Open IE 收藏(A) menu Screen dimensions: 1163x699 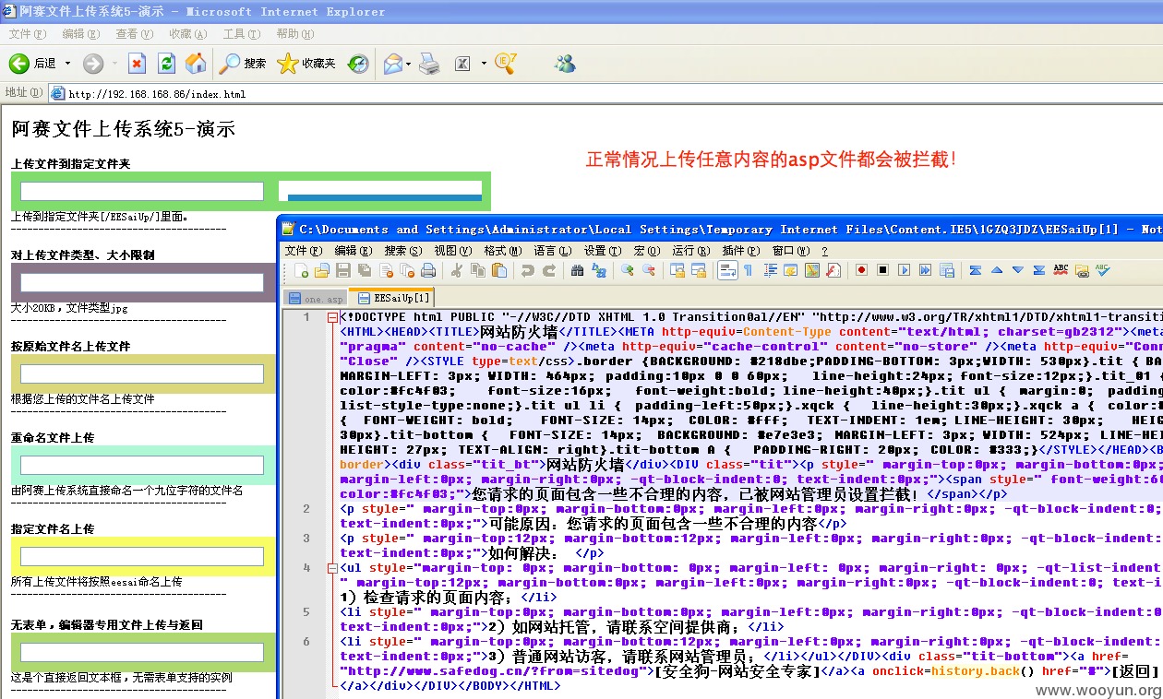coord(187,34)
